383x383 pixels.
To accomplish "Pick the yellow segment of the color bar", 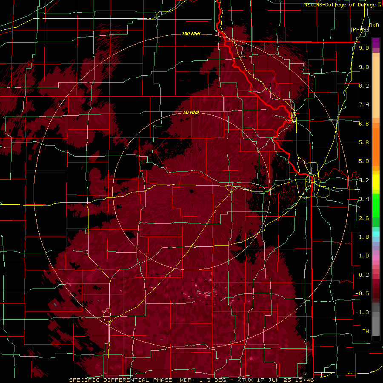I will coord(376,182).
